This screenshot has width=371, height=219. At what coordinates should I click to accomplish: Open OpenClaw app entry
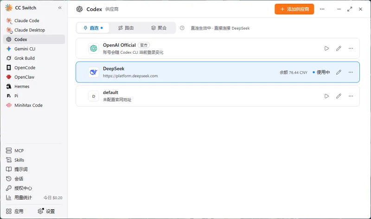34,77
